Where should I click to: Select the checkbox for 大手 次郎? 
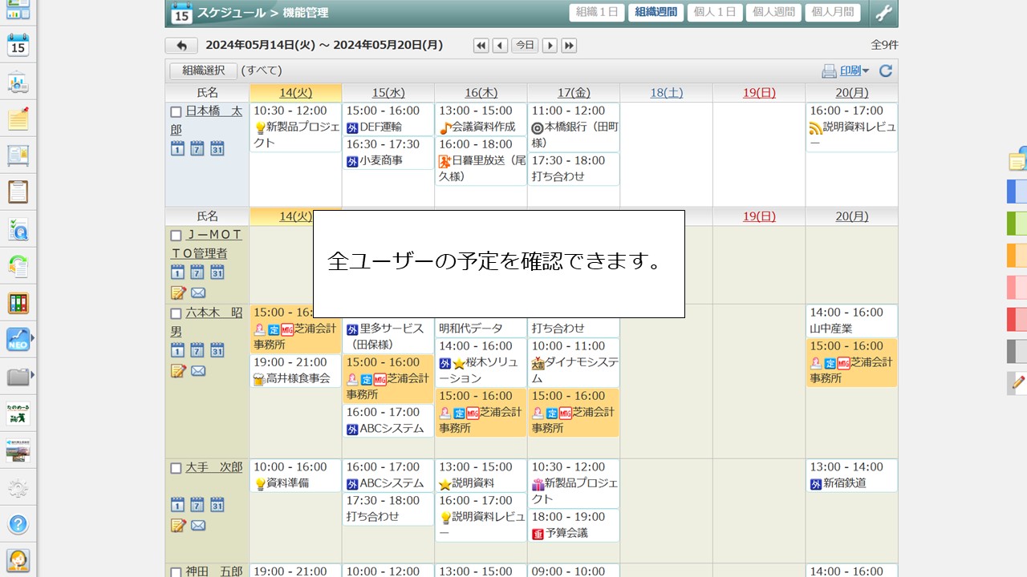(176, 468)
